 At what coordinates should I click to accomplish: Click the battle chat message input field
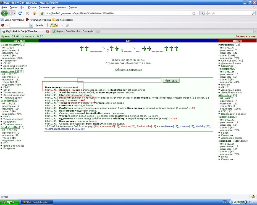click(119, 80)
